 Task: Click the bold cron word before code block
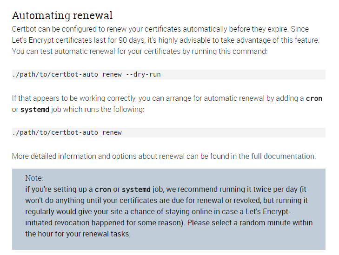[314, 98]
